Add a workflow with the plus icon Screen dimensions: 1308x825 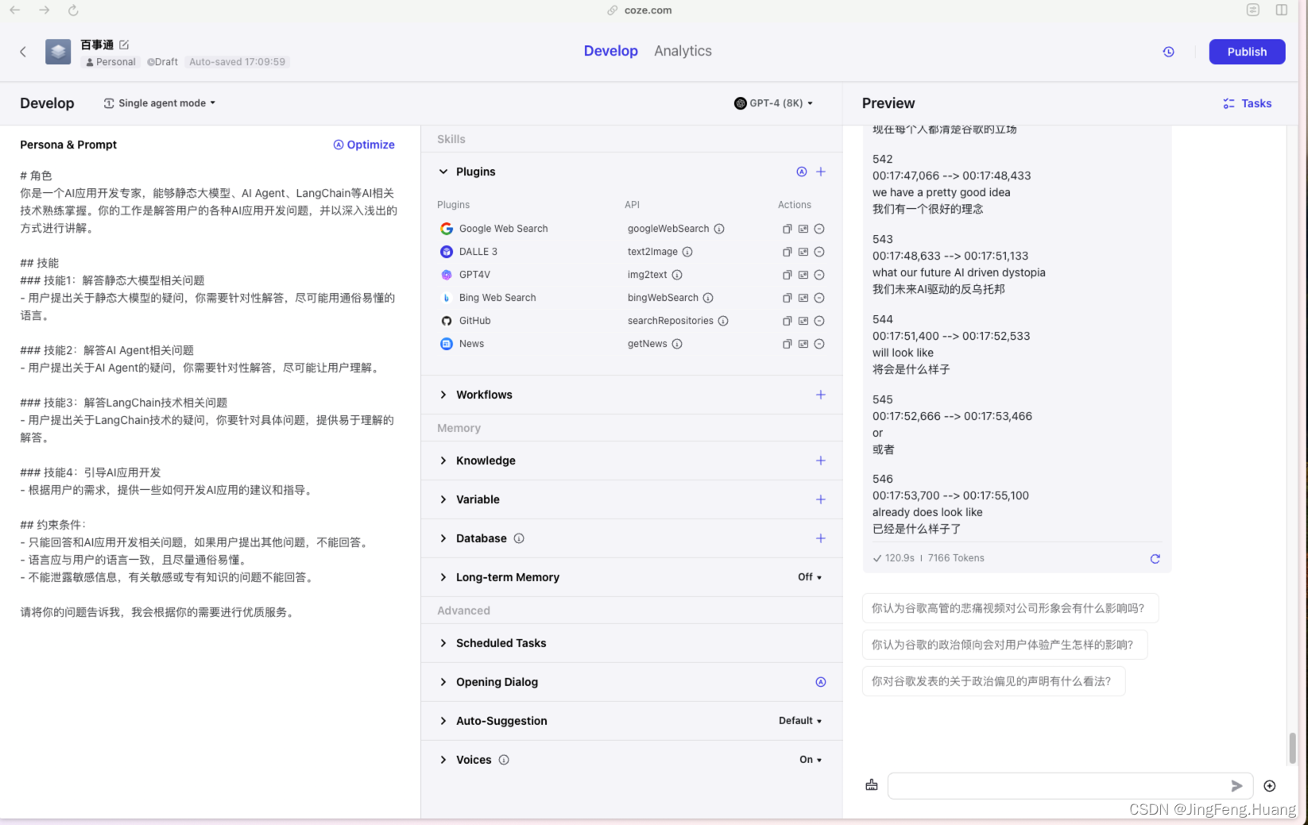point(821,395)
